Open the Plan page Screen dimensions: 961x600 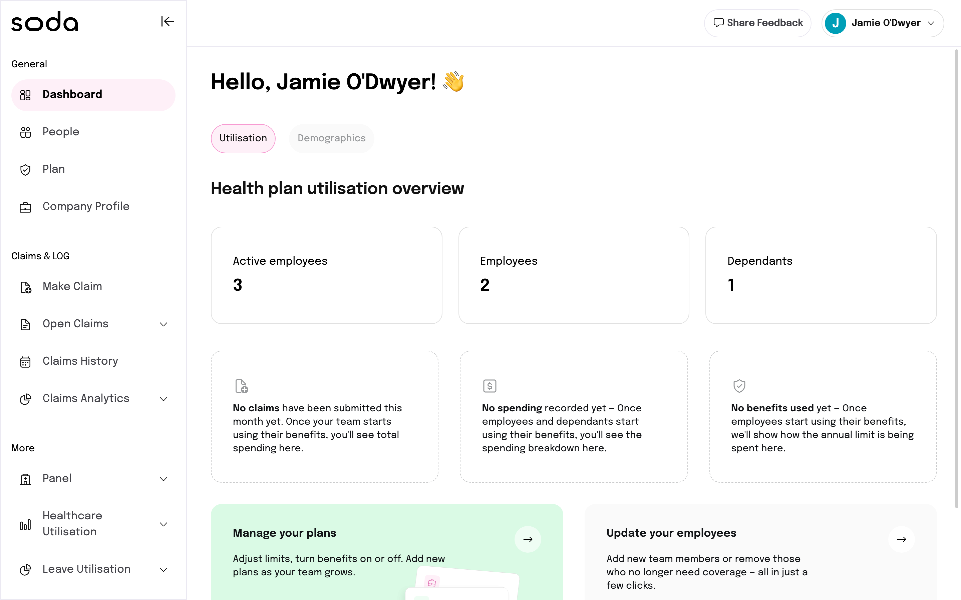tap(93, 169)
